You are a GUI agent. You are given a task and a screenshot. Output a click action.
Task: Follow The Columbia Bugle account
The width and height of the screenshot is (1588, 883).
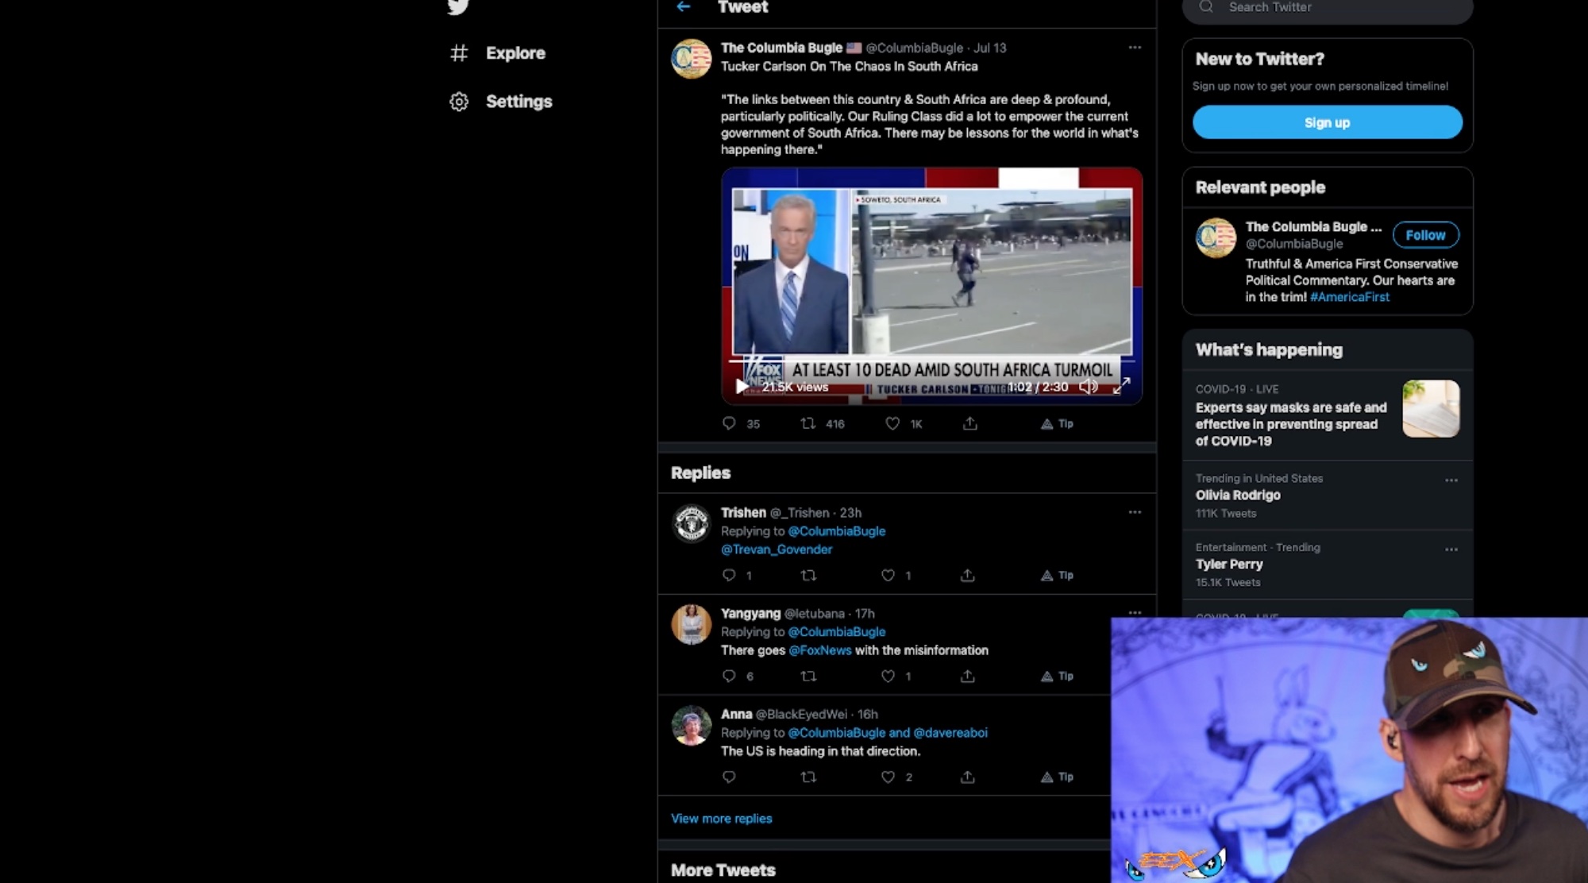1425,235
